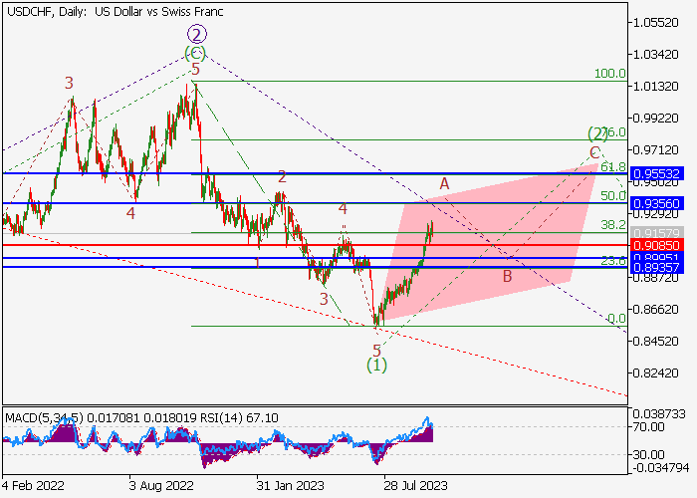Click the 38.2 Fibonacci retracement label
This screenshot has width=697, height=498.
click(612, 226)
